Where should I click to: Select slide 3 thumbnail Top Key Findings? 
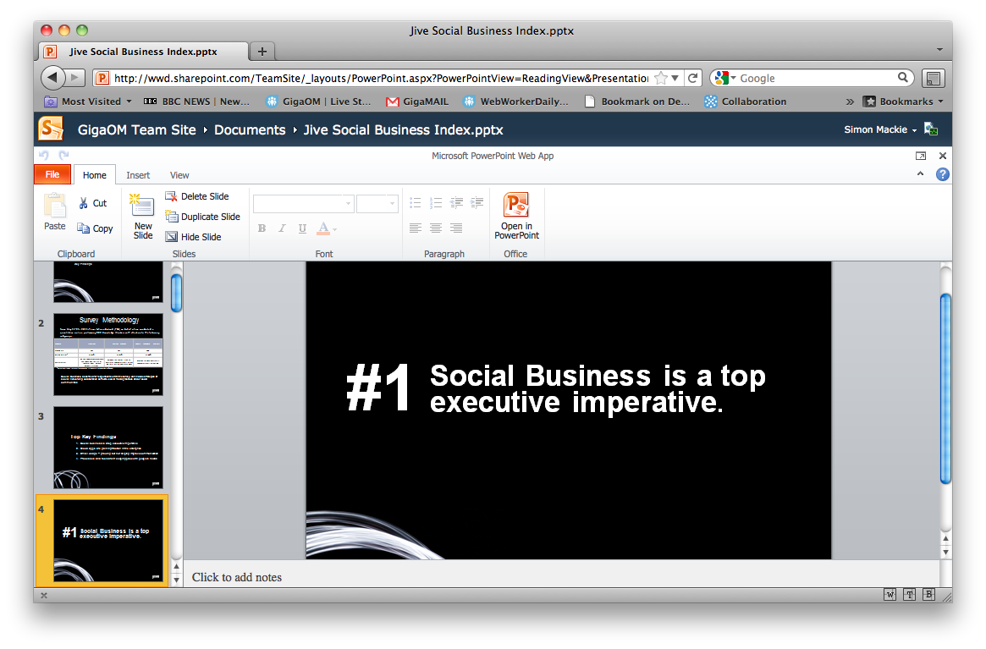[108, 448]
